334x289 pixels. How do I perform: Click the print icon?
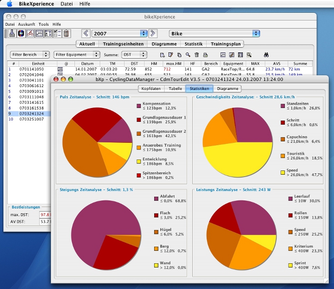(x=205, y=55)
